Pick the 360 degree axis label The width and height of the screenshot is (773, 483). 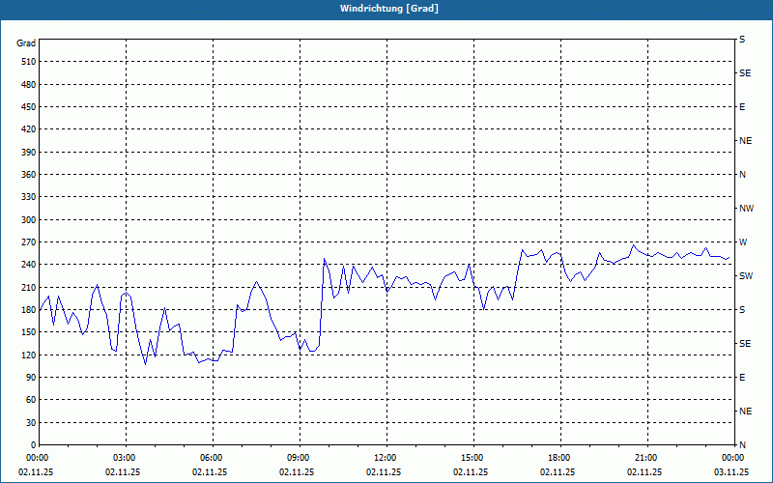coord(29,175)
